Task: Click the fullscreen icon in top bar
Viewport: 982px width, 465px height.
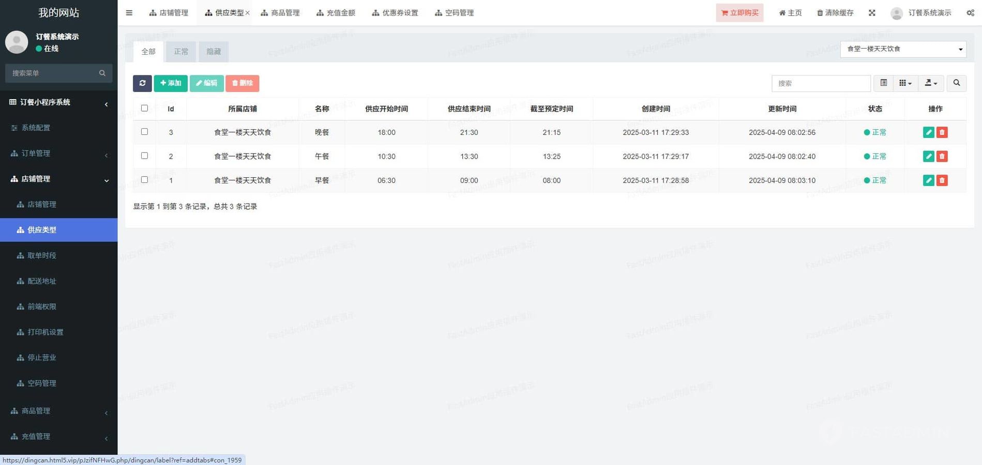Action: point(872,13)
